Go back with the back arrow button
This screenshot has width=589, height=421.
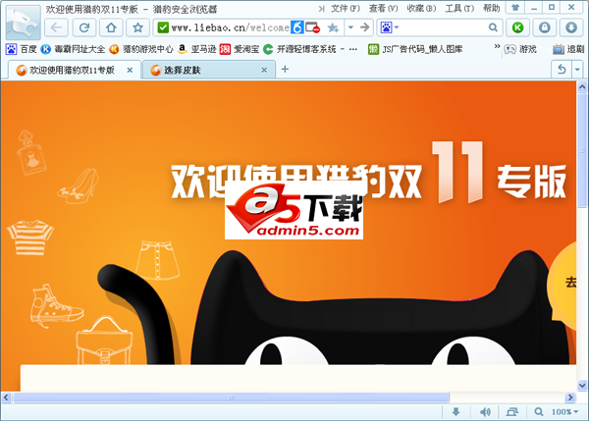point(56,27)
